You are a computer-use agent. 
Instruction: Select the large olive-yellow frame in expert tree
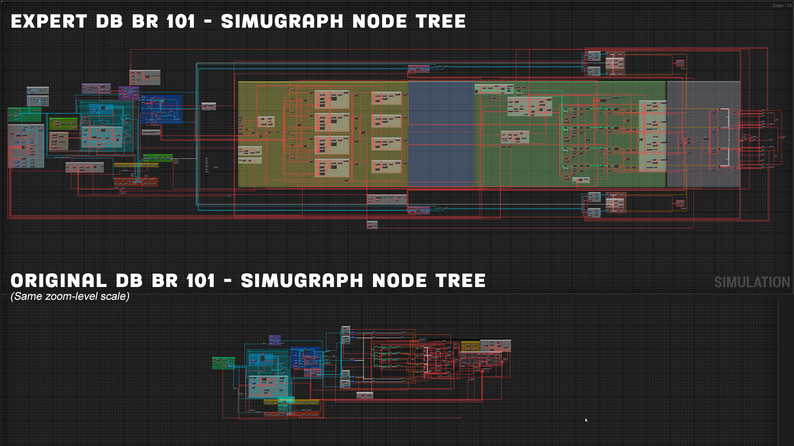coord(323,134)
